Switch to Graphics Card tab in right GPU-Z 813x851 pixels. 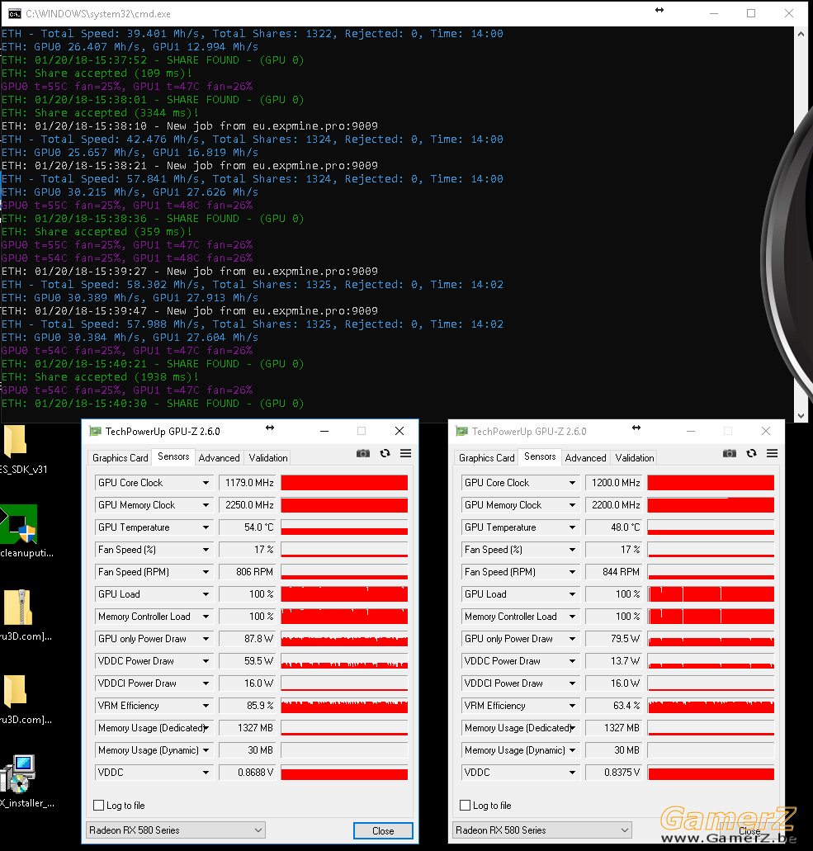[486, 458]
